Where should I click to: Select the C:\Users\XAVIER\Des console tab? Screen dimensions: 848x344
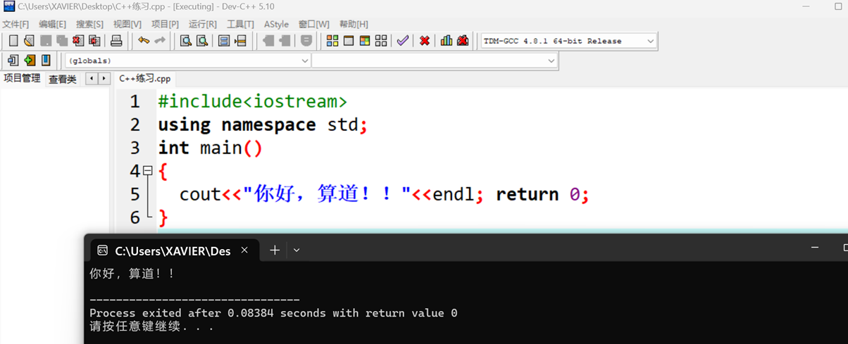[173, 250]
